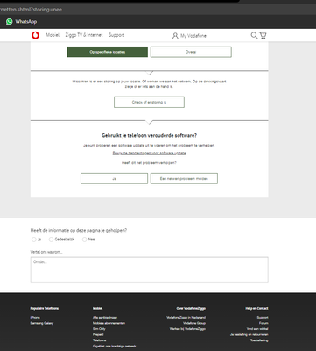Click 'Vertel ons waarom...' label

[x=46, y=252]
